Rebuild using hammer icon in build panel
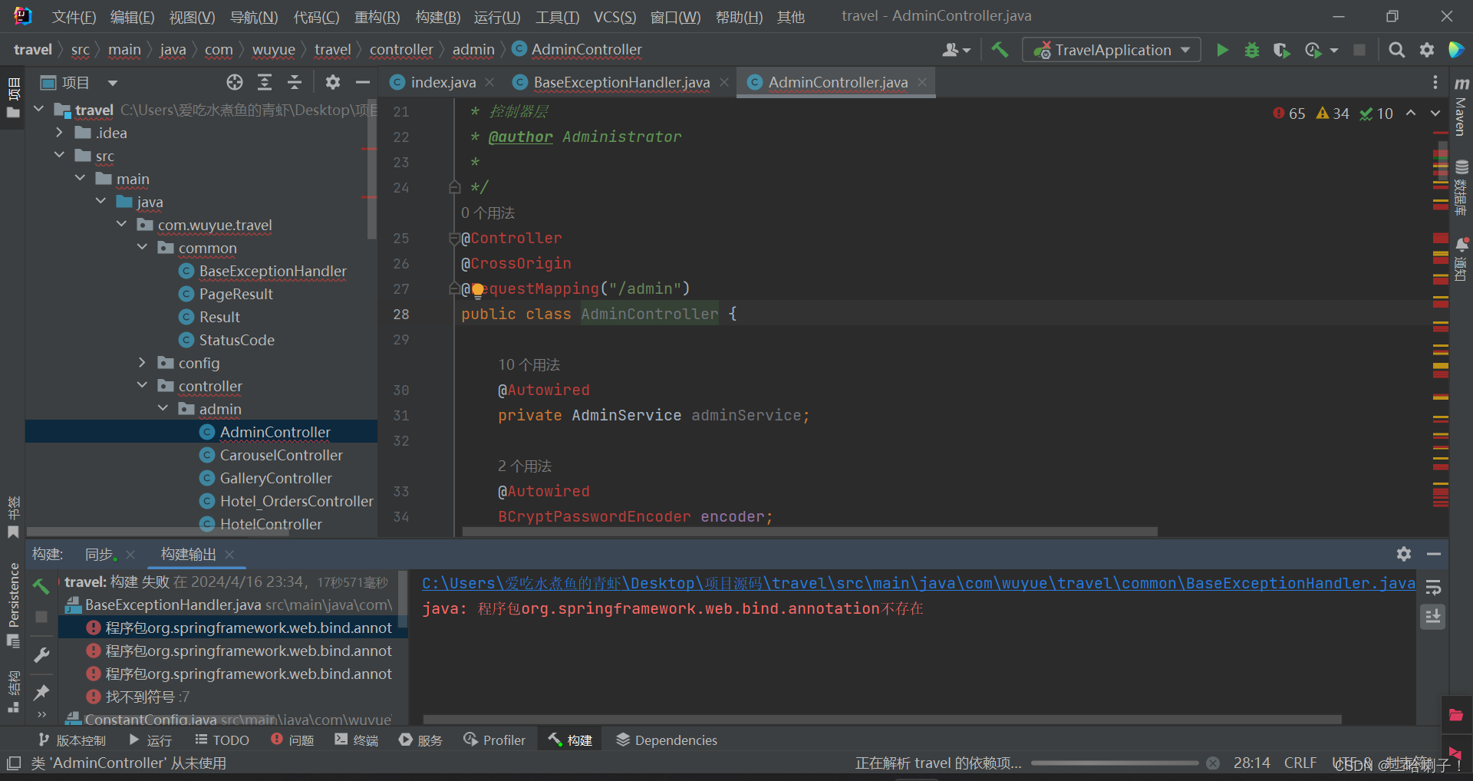 (41, 587)
